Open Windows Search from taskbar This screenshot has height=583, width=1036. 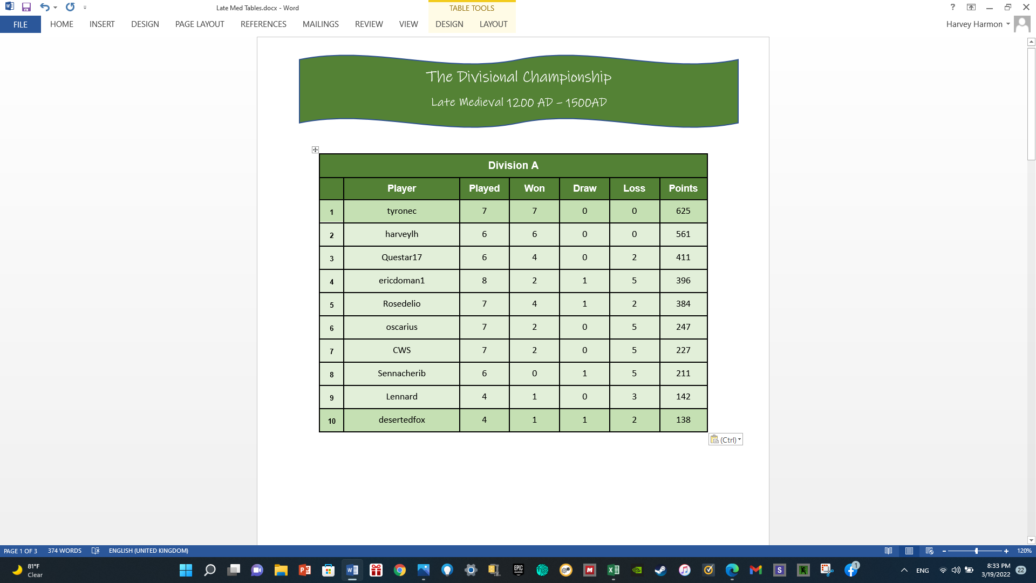(x=210, y=570)
